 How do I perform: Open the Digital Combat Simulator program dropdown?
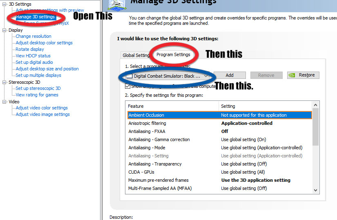167,76
